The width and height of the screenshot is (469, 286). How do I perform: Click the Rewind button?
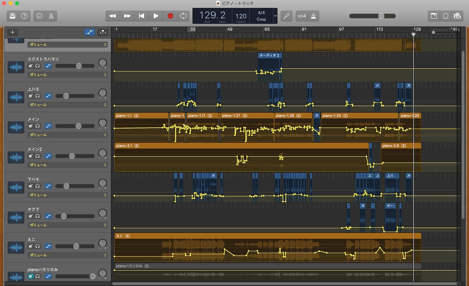(112, 16)
